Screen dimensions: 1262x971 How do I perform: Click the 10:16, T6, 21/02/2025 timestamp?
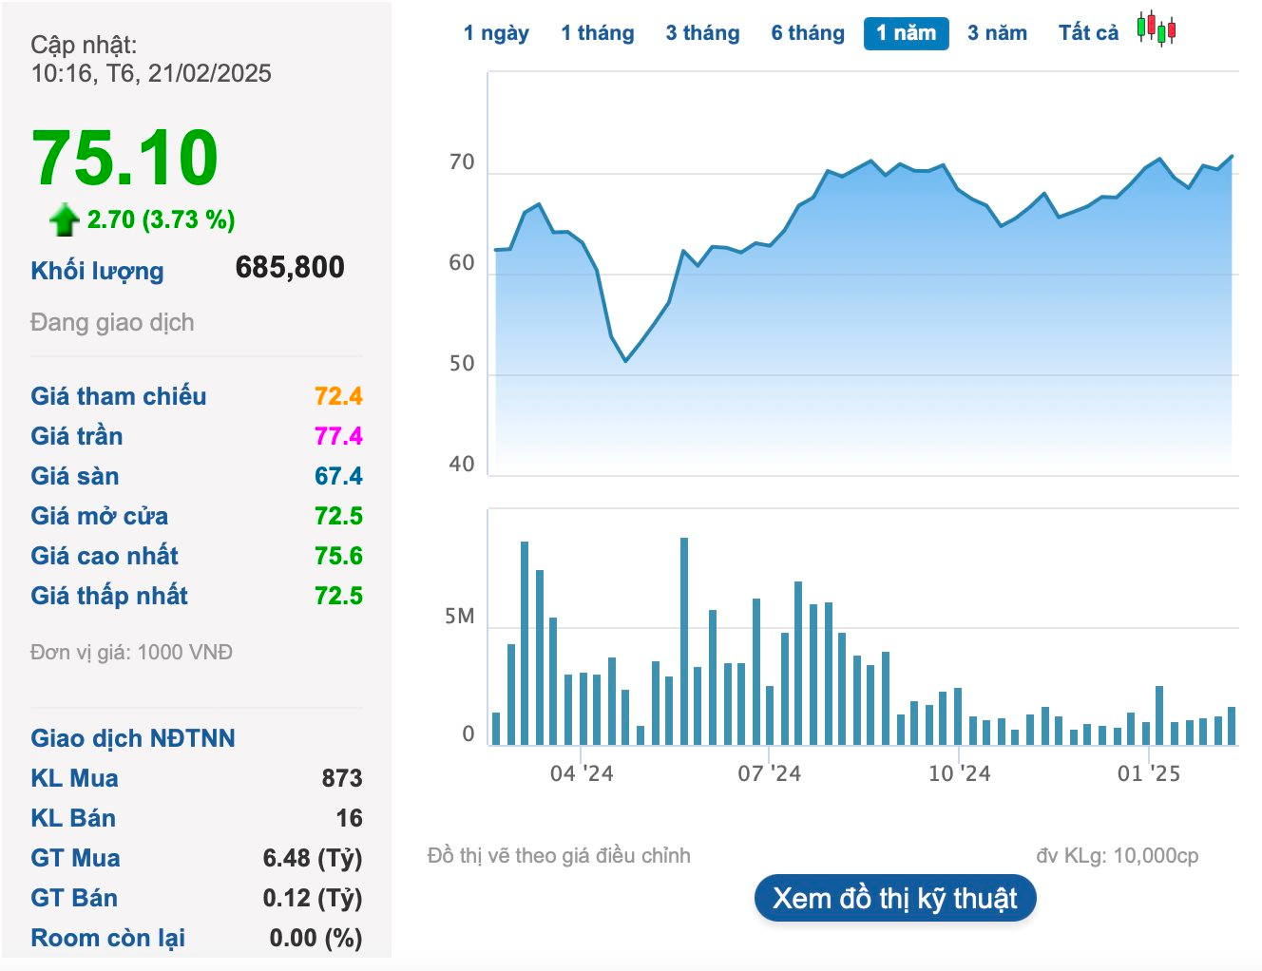coord(151,73)
